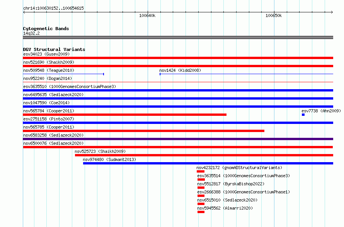This screenshot has height=227, width=344.
Task: Select esv3635510 (1000GenomesConsortiumPhase3) label
Action: 70,86
